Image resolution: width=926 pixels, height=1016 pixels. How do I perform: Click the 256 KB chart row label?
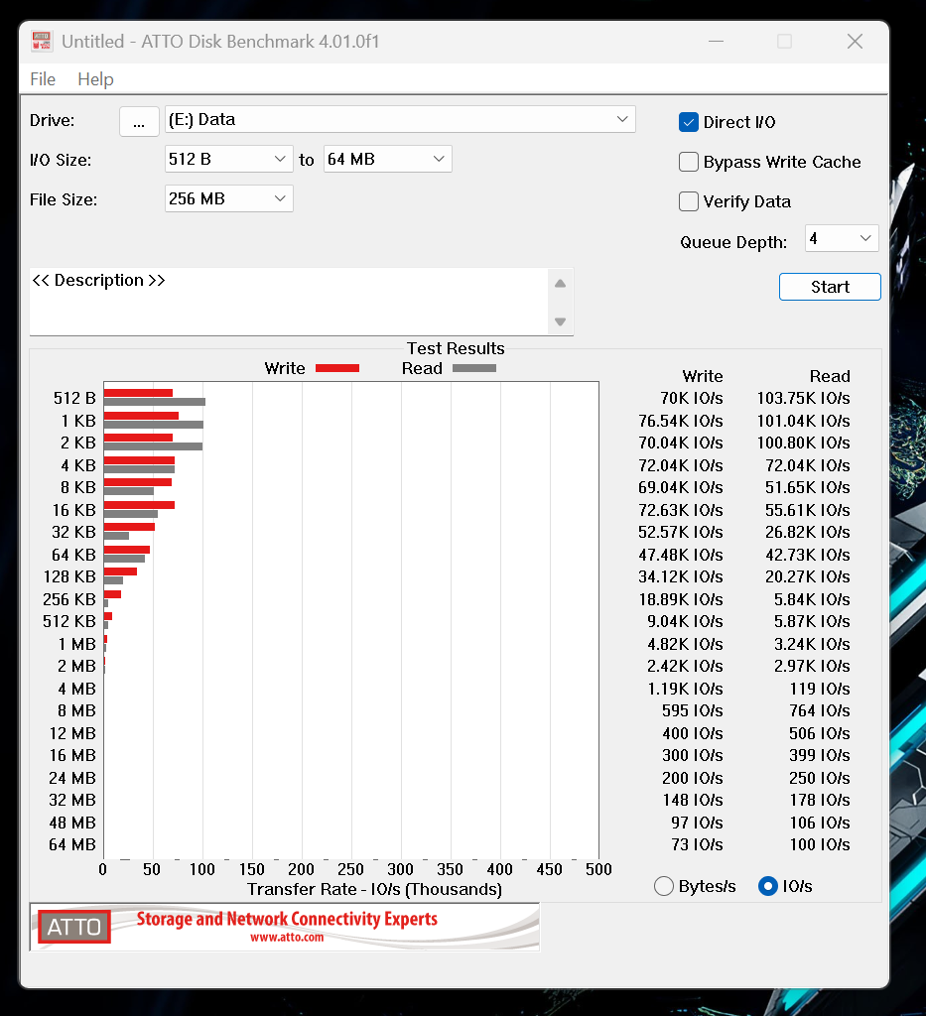click(x=69, y=599)
